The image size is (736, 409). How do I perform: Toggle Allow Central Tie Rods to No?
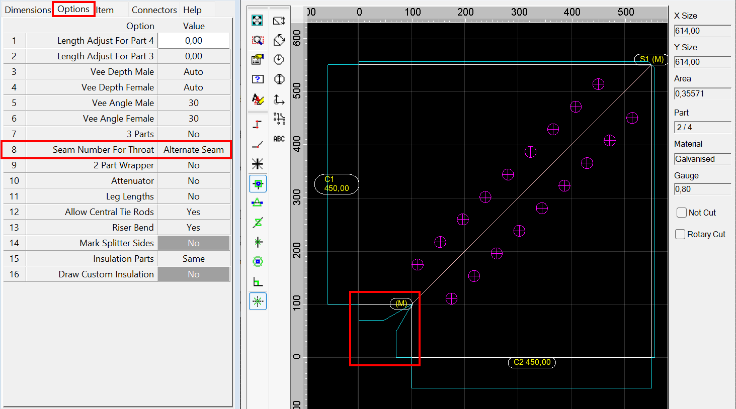[x=194, y=212]
